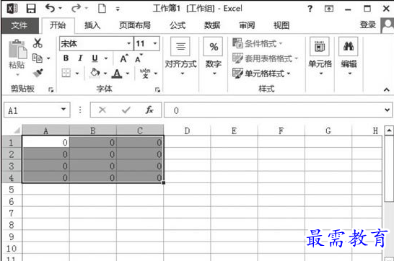Click the Font color A icon
The image size is (394, 261).
click(x=117, y=74)
